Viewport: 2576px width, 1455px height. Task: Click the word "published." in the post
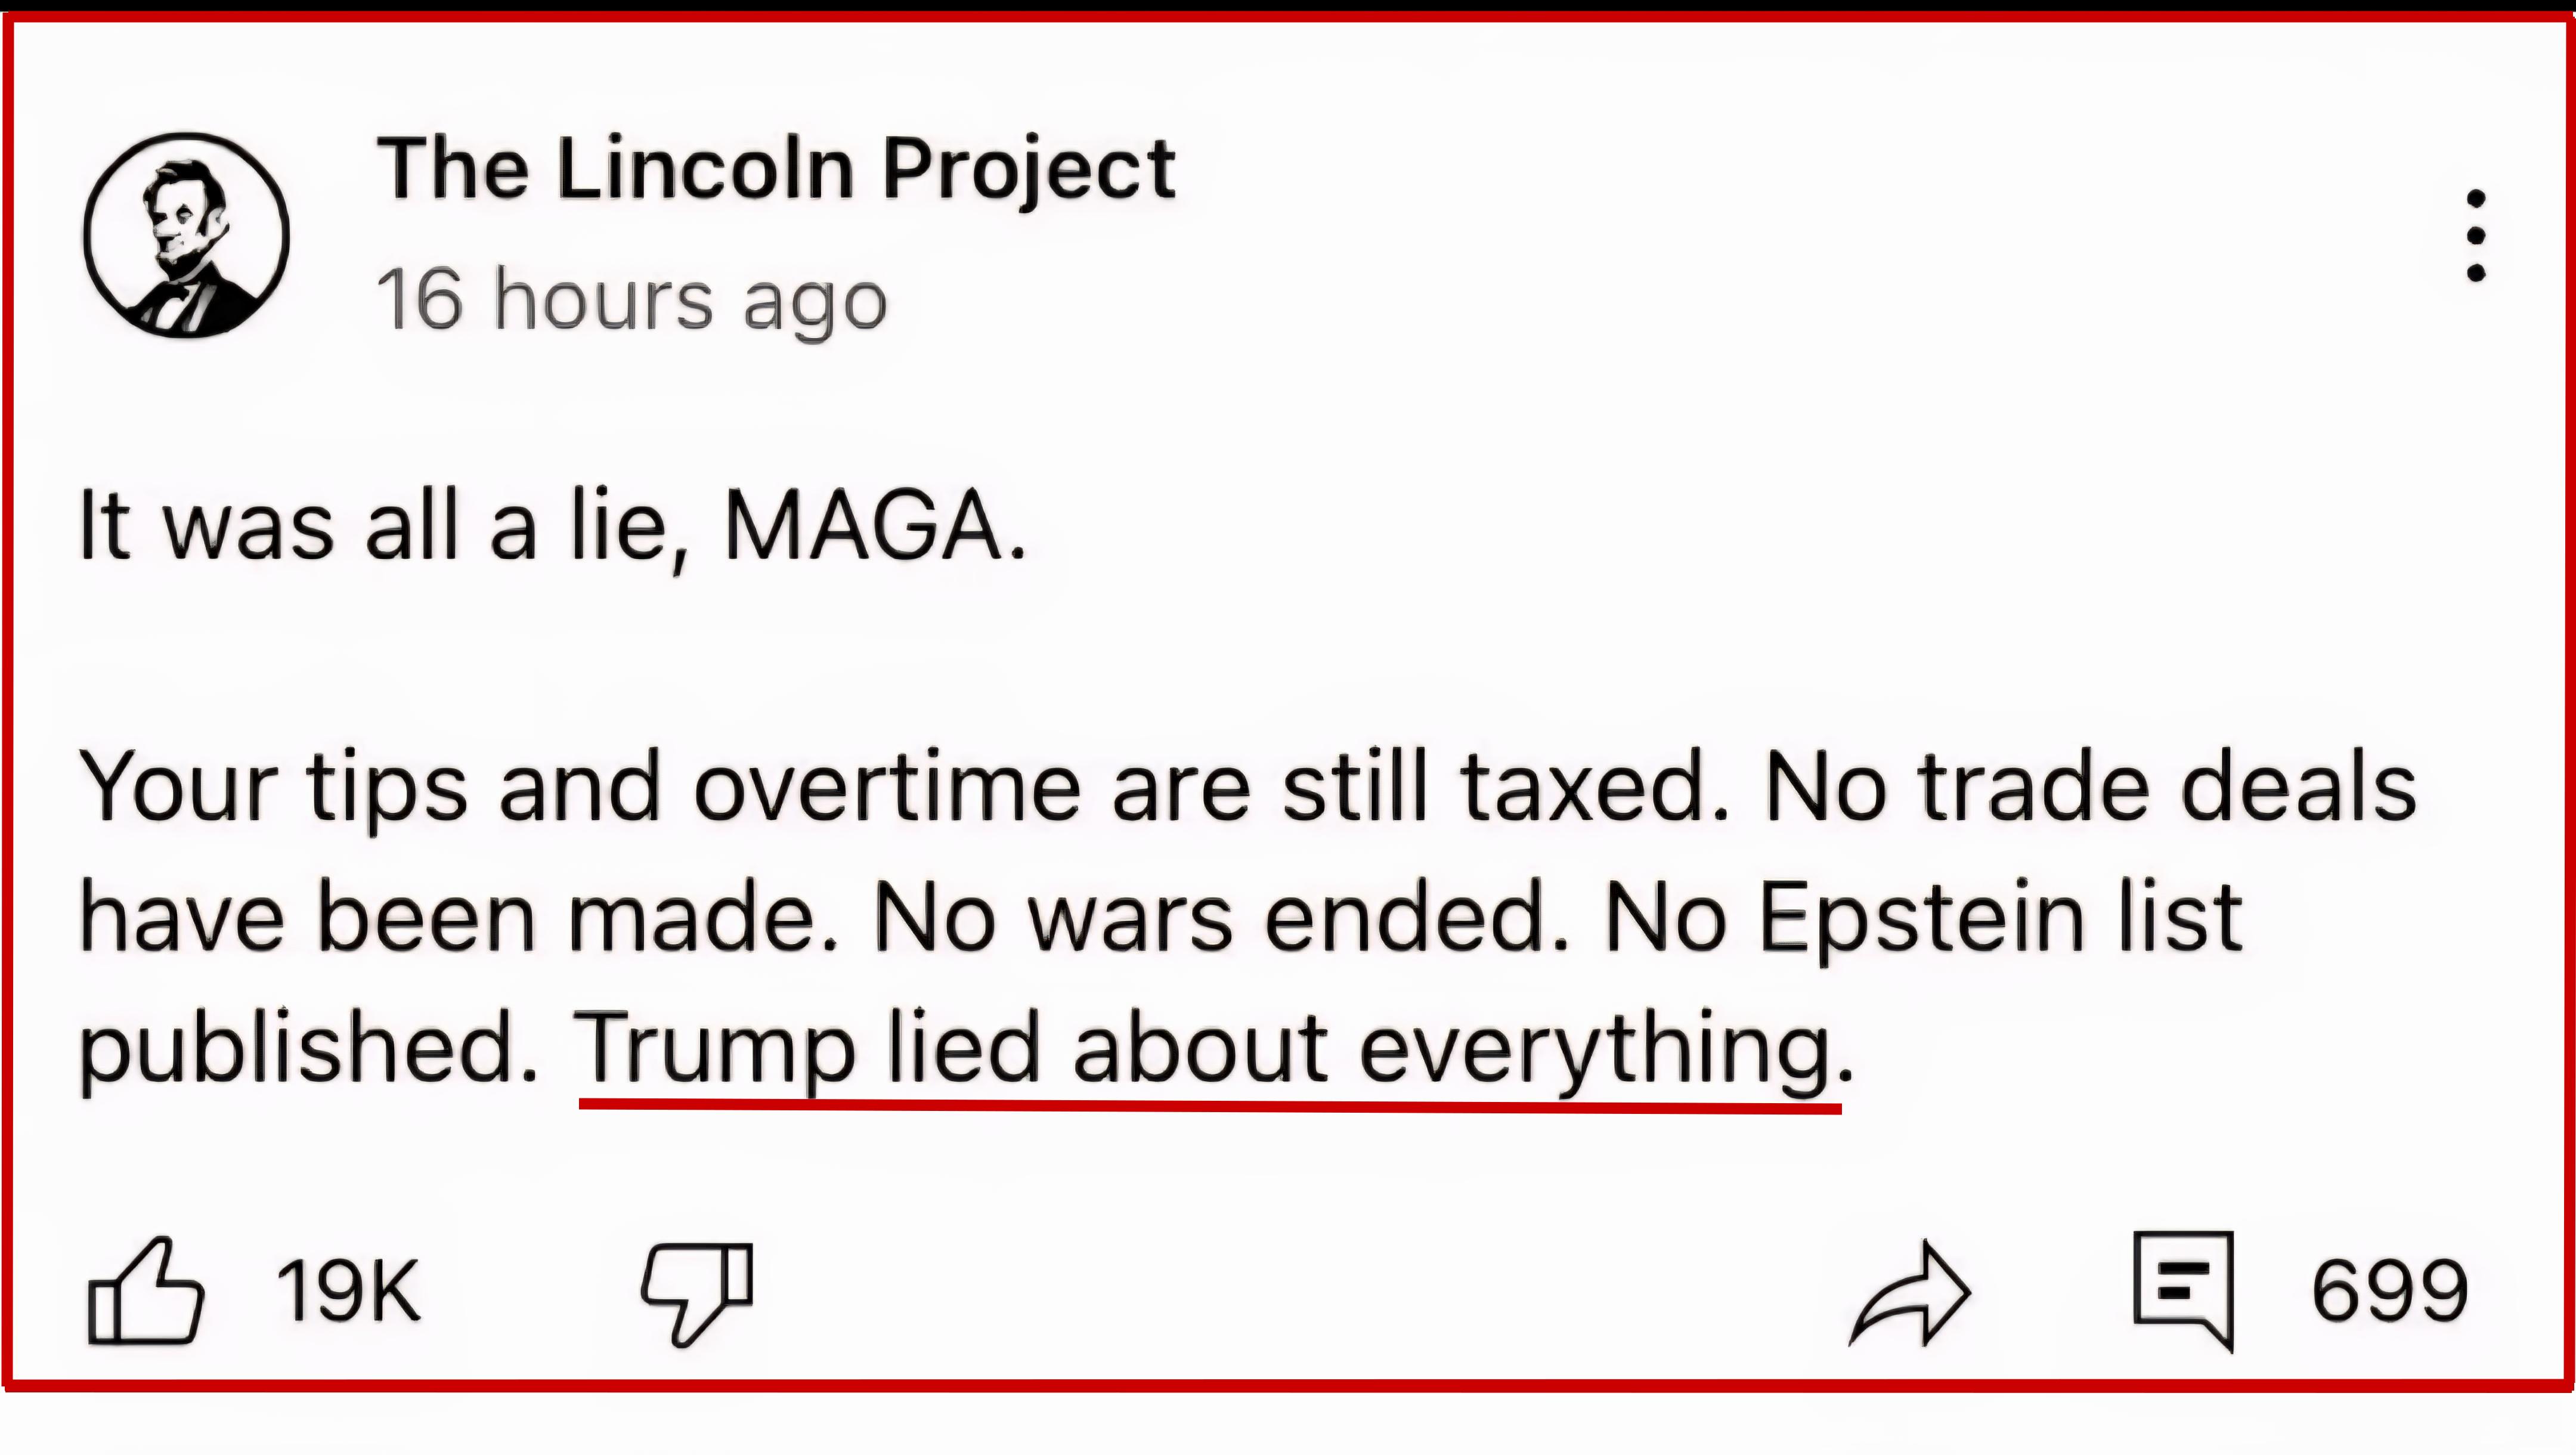point(309,1052)
